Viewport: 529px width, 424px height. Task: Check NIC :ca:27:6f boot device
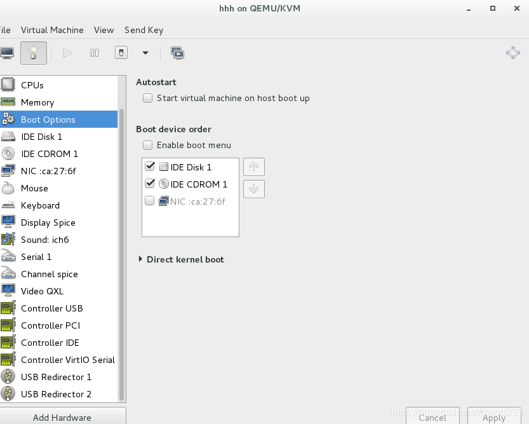pyautogui.click(x=149, y=201)
